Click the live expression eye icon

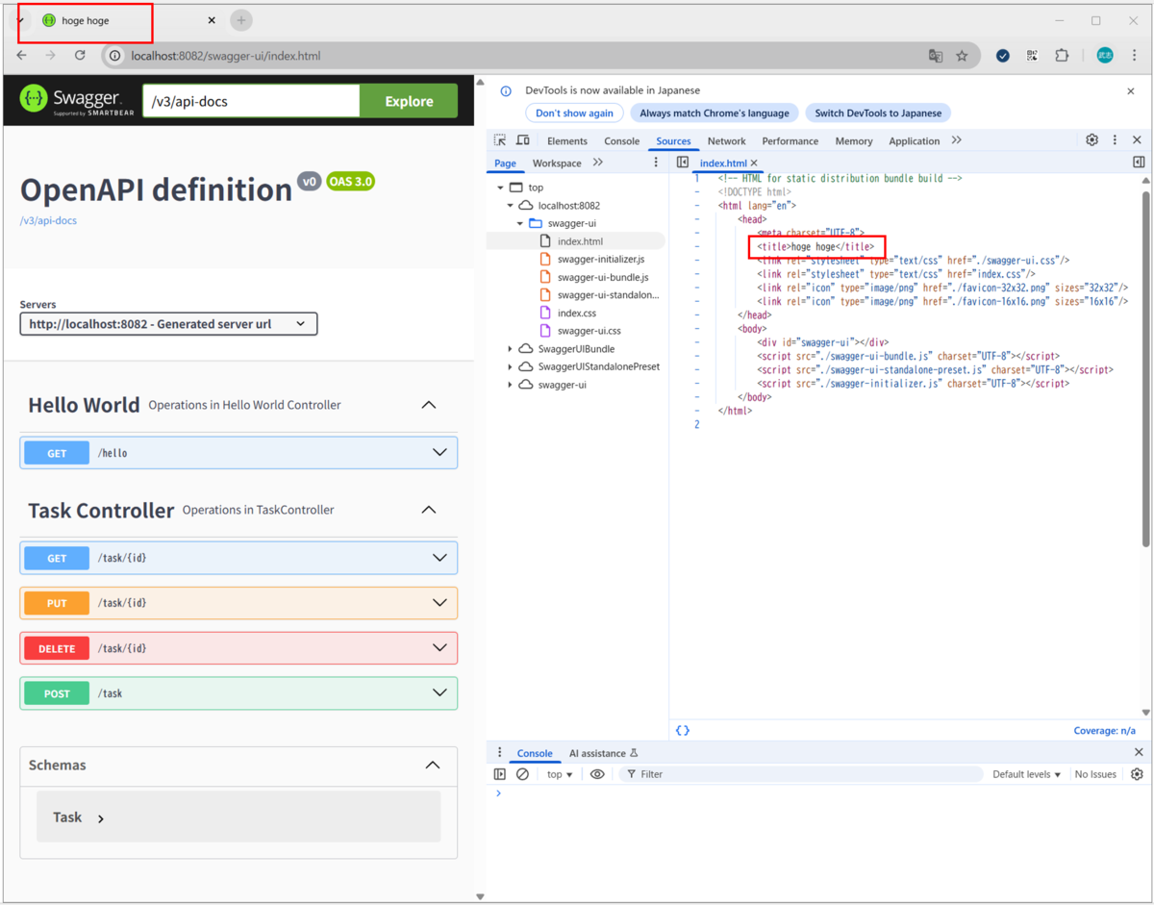(597, 774)
